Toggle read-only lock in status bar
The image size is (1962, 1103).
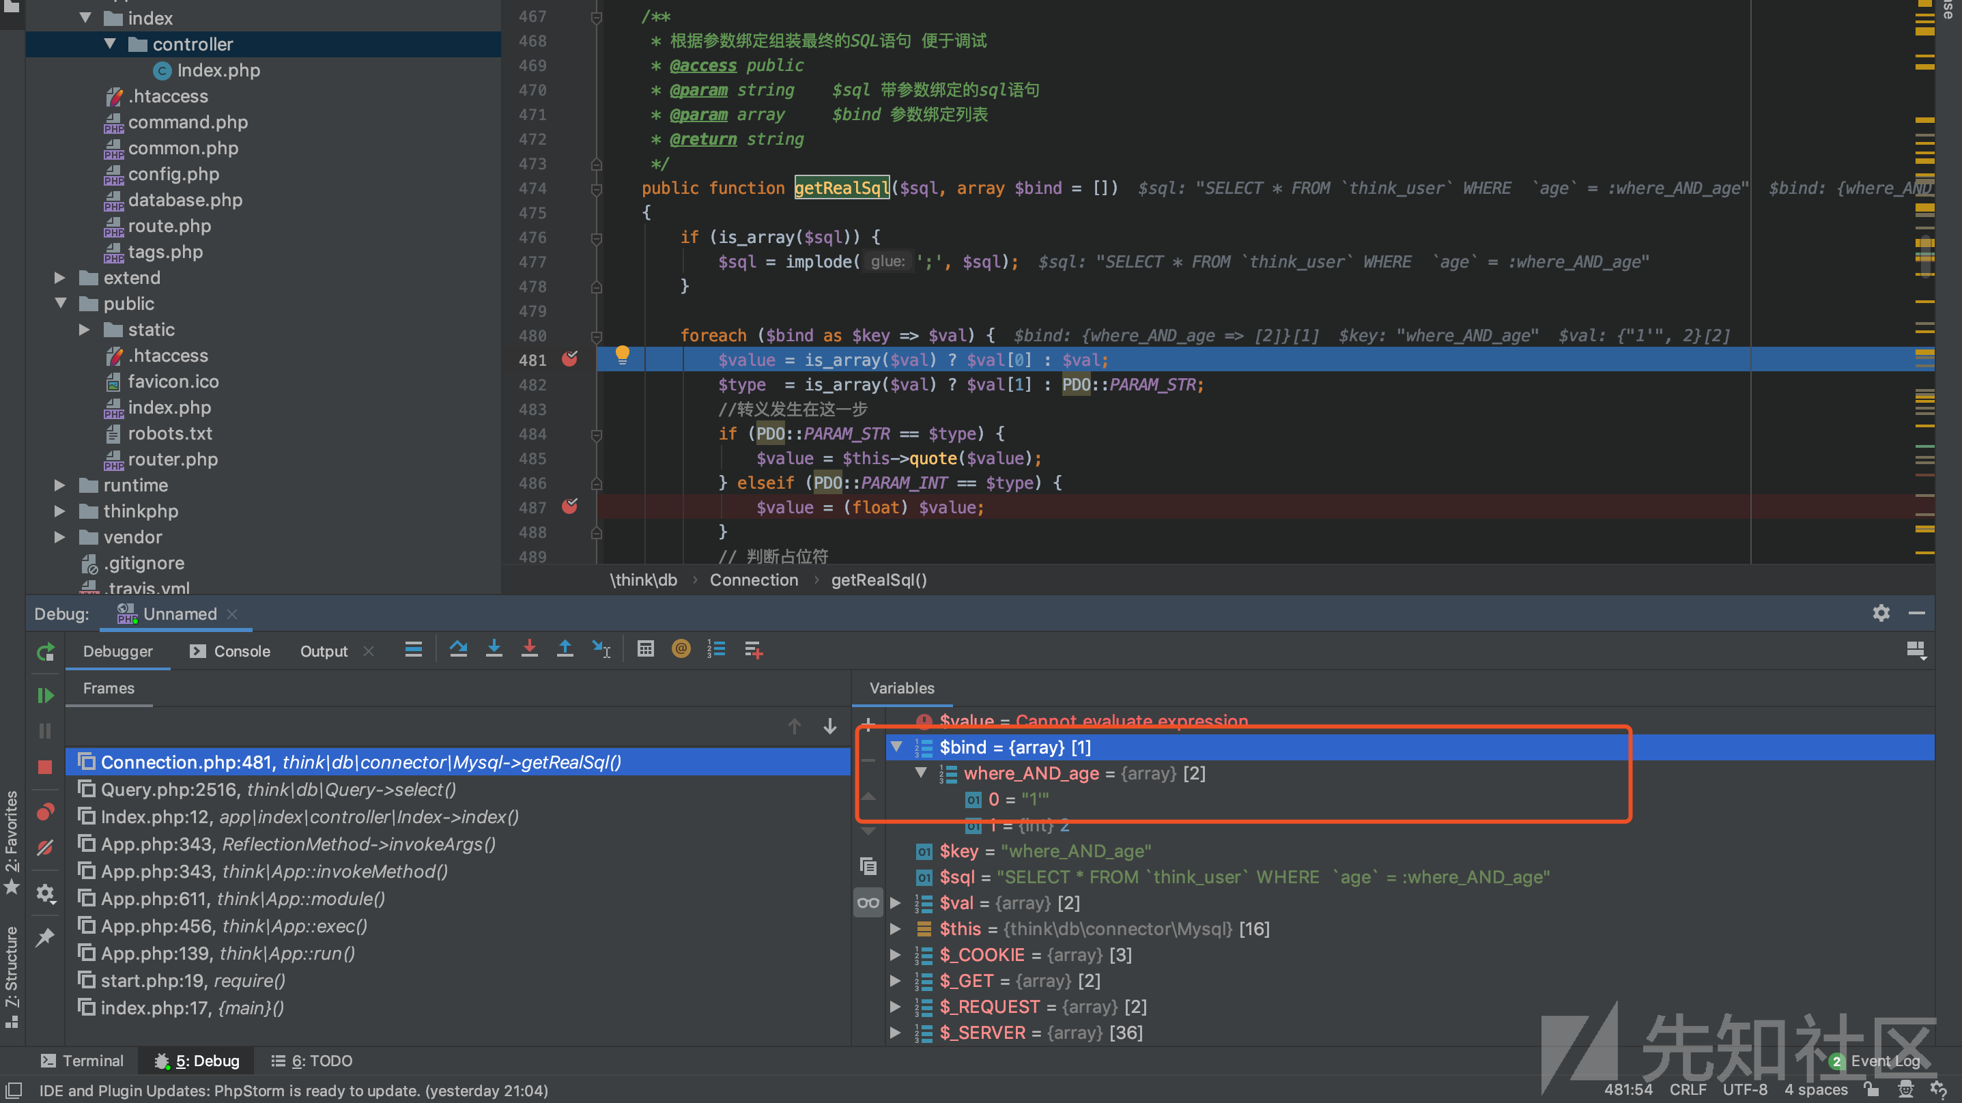[1871, 1089]
